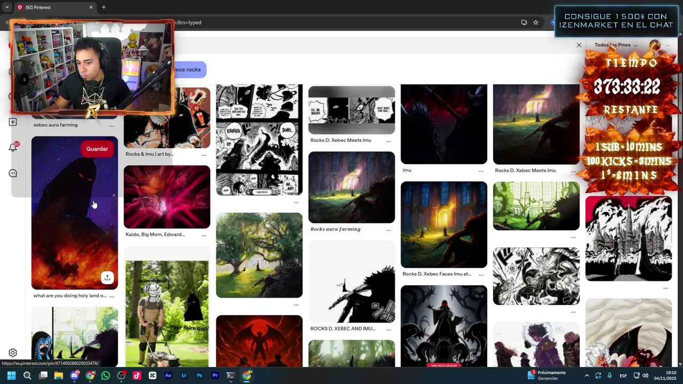Open Pinterest settings gear in left sidebar

[13, 353]
